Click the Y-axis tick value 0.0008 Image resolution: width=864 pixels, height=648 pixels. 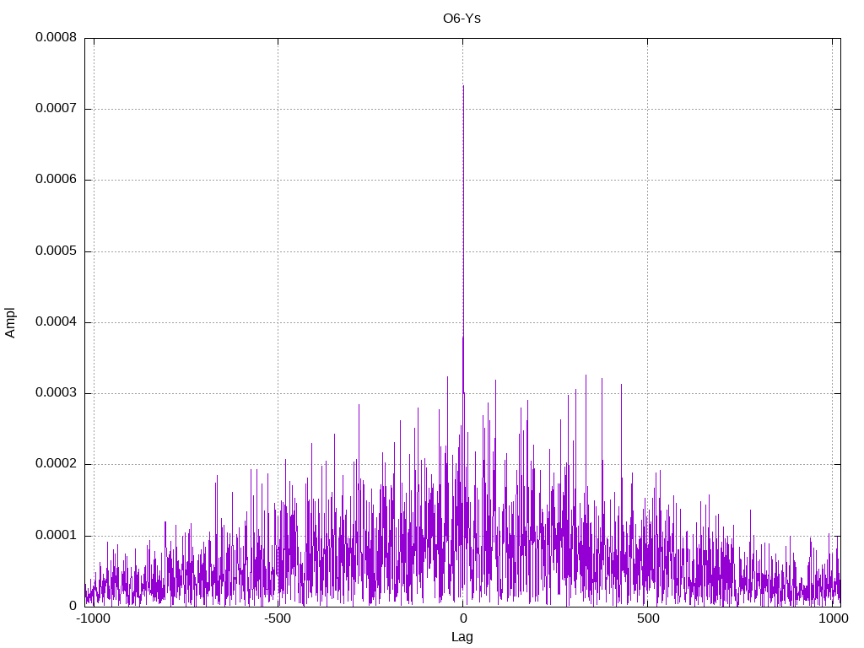[x=57, y=37]
